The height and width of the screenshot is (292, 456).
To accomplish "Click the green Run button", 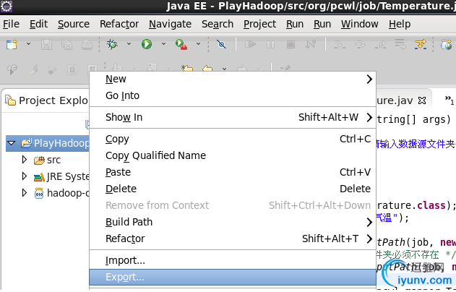I will 147,44.
